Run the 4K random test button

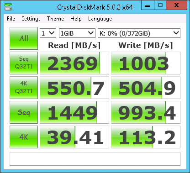(x=24, y=137)
